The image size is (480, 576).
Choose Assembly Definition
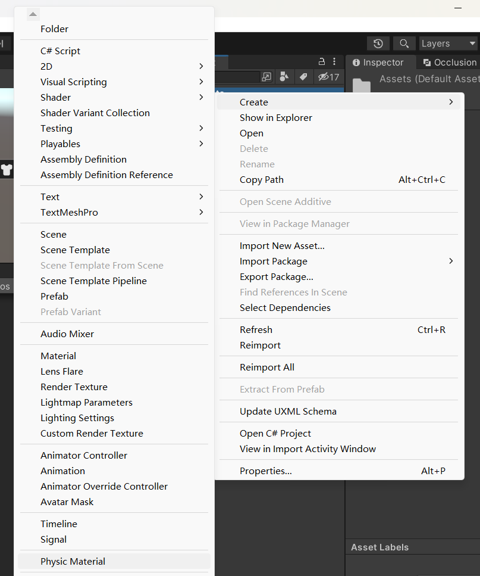coord(114,159)
